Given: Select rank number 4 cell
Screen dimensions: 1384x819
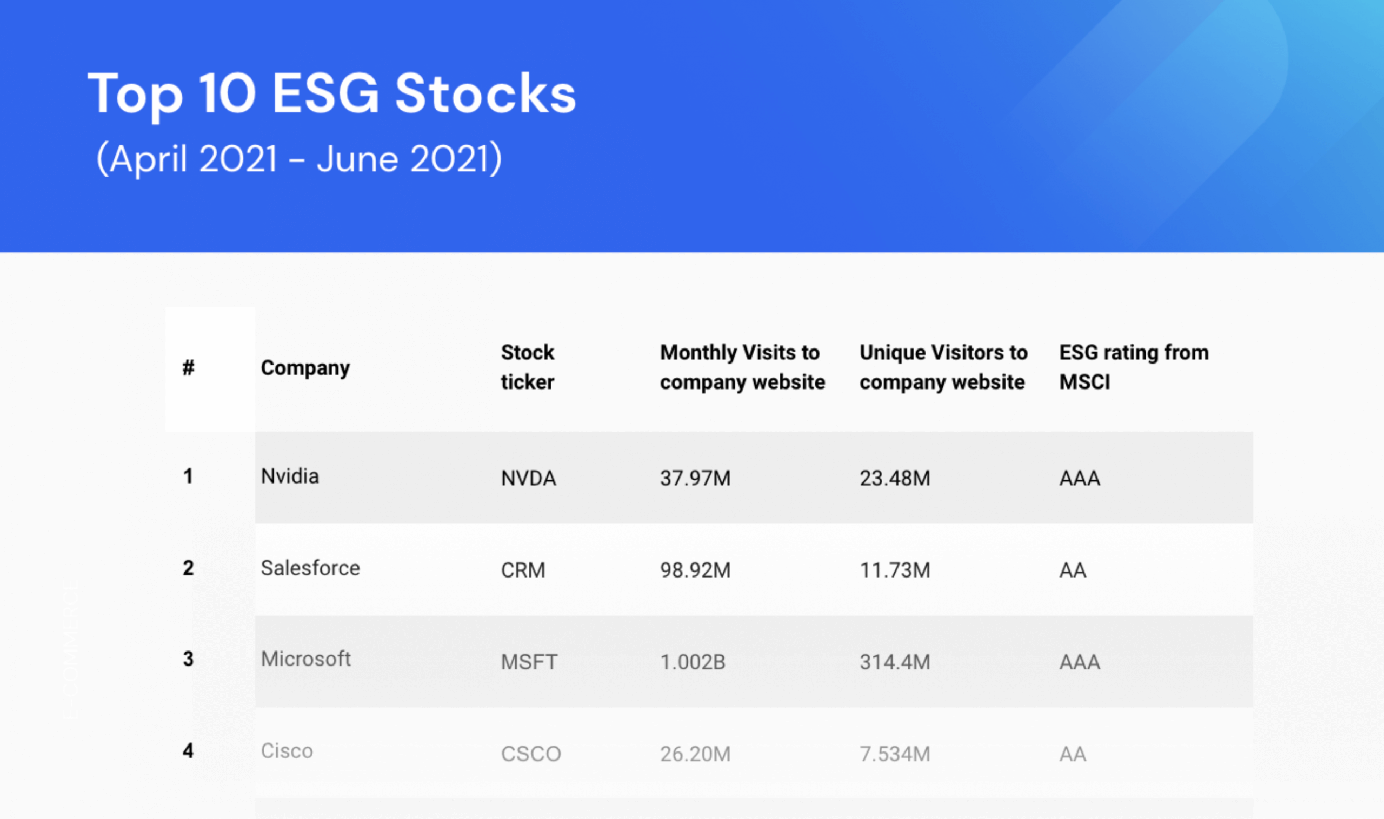Looking at the screenshot, I should tap(188, 751).
